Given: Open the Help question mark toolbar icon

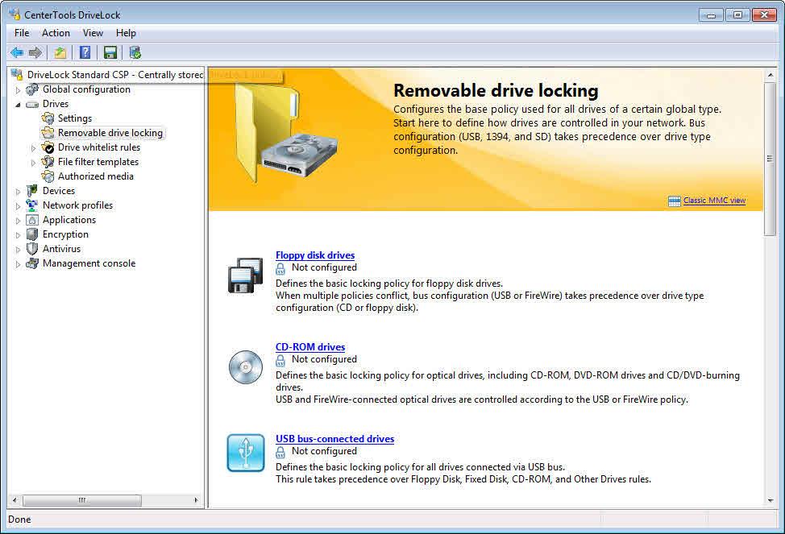Looking at the screenshot, I should point(85,52).
